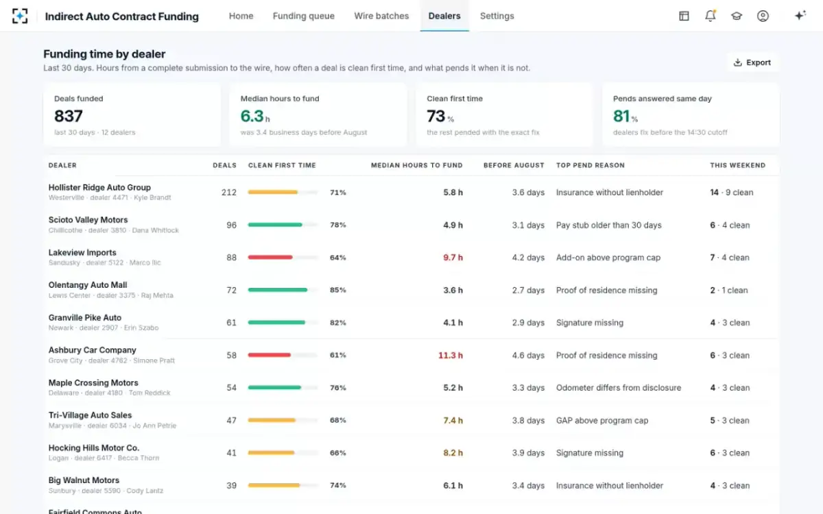Viewport: 823px width, 514px height.
Task: Select the Deals funded 837 card
Action: pos(132,115)
